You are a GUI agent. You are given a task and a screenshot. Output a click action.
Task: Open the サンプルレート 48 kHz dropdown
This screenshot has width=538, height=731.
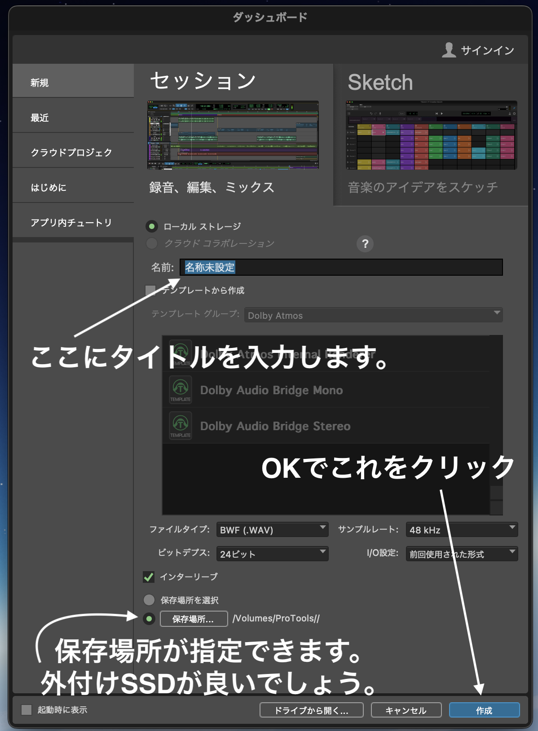click(x=461, y=530)
